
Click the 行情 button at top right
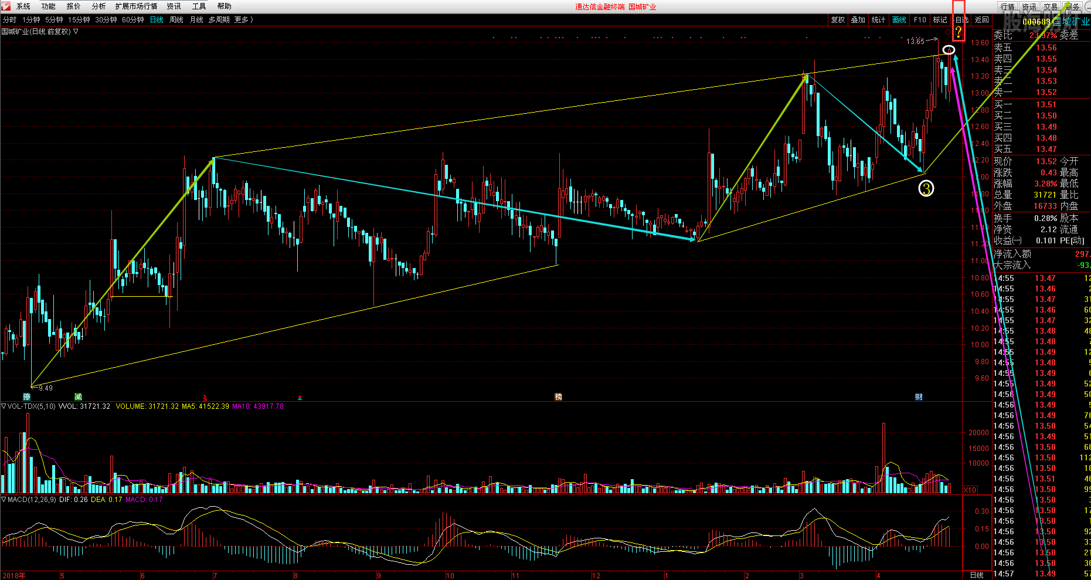[x=1008, y=7]
